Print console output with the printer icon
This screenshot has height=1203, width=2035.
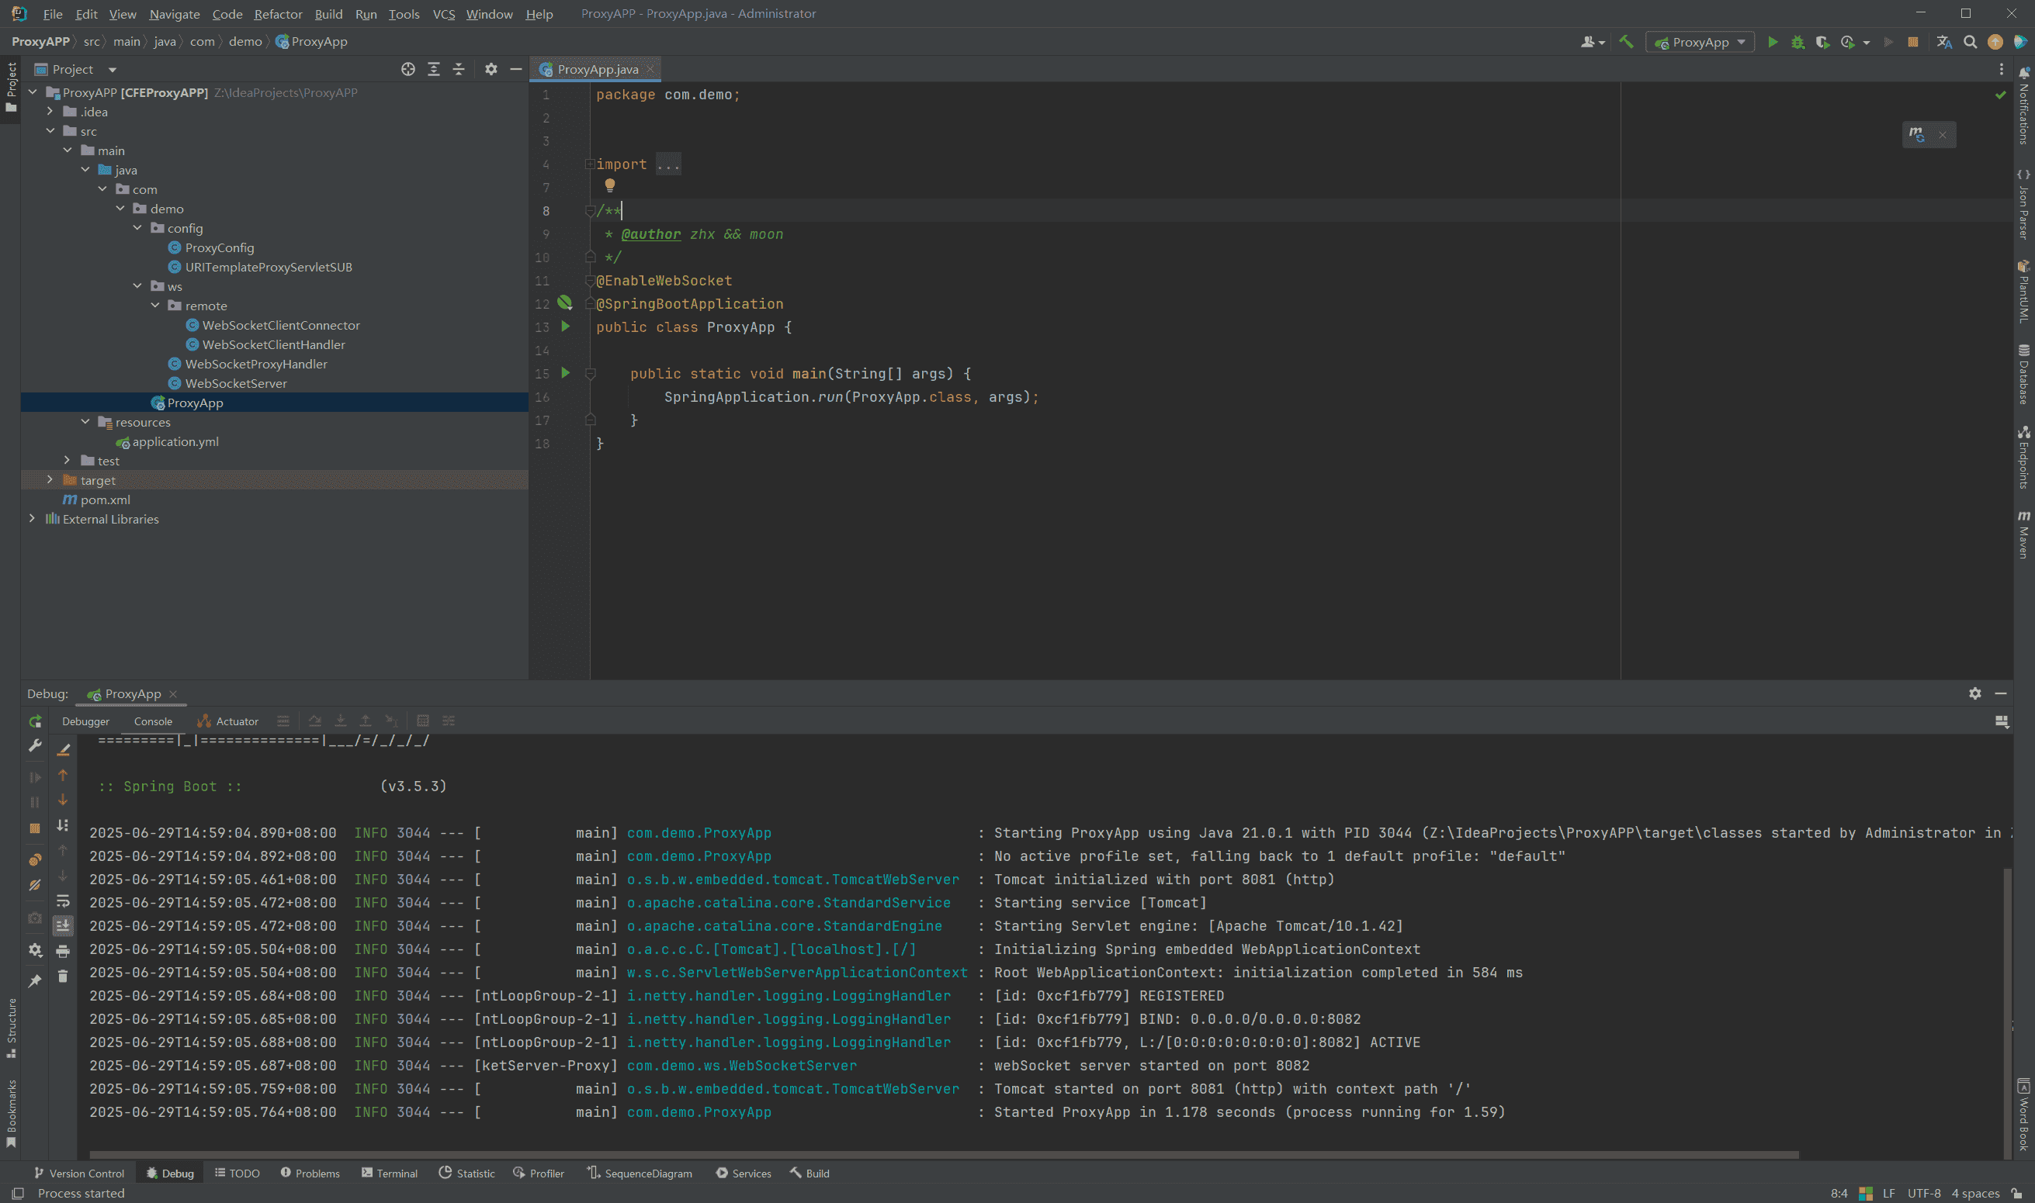(x=62, y=951)
